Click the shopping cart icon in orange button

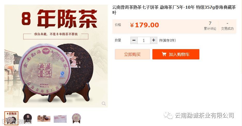tap(164, 54)
